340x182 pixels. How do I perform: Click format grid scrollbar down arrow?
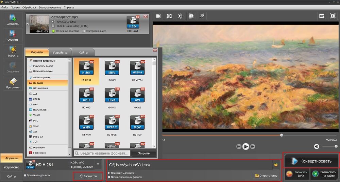(154, 146)
